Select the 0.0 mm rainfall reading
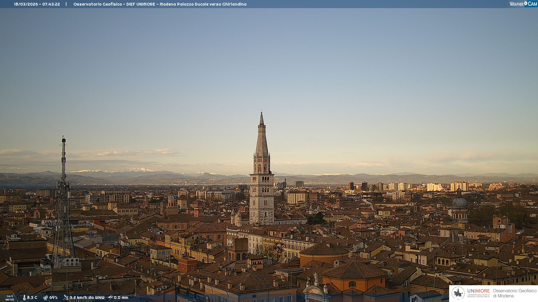538x302 pixels. [121, 298]
